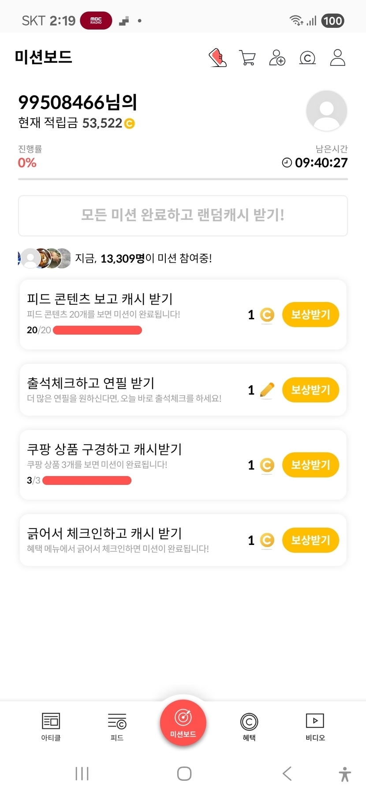Switch to the 아티클 tab

51,726
